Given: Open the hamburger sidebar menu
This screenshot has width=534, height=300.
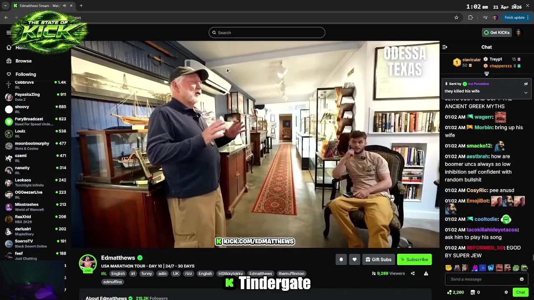Looking at the screenshot, I should 9,32.
